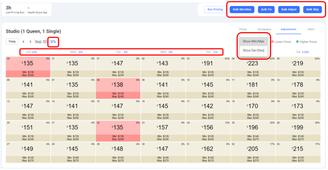This screenshot has height=170, width=328.
Task: Switch to the Prices tab
Action: [x=243, y=29]
